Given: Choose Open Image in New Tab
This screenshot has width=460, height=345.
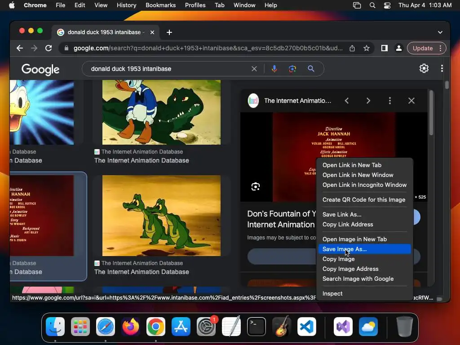Looking at the screenshot, I should click(365, 239).
